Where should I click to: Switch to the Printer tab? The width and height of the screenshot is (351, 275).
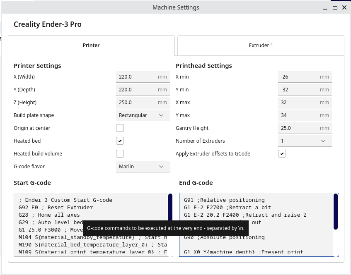pos(91,45)
